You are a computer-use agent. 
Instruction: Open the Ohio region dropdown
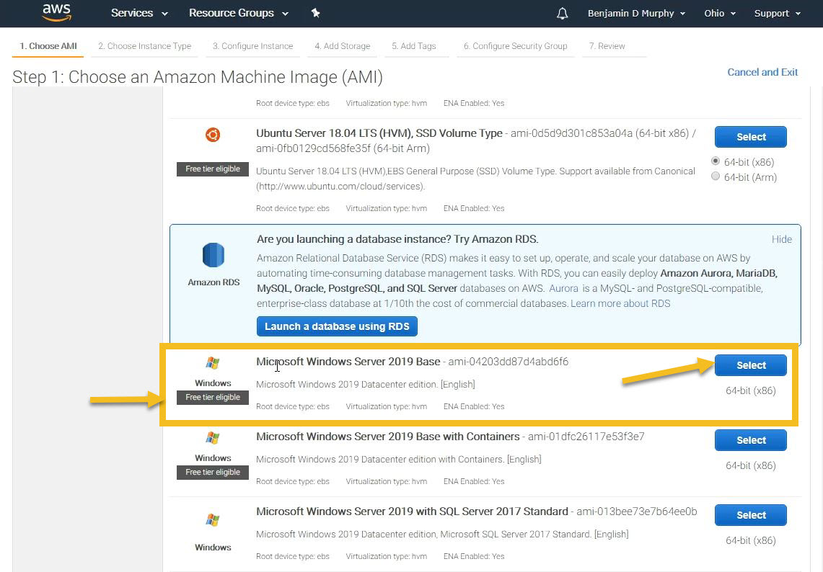click(720, 13)
